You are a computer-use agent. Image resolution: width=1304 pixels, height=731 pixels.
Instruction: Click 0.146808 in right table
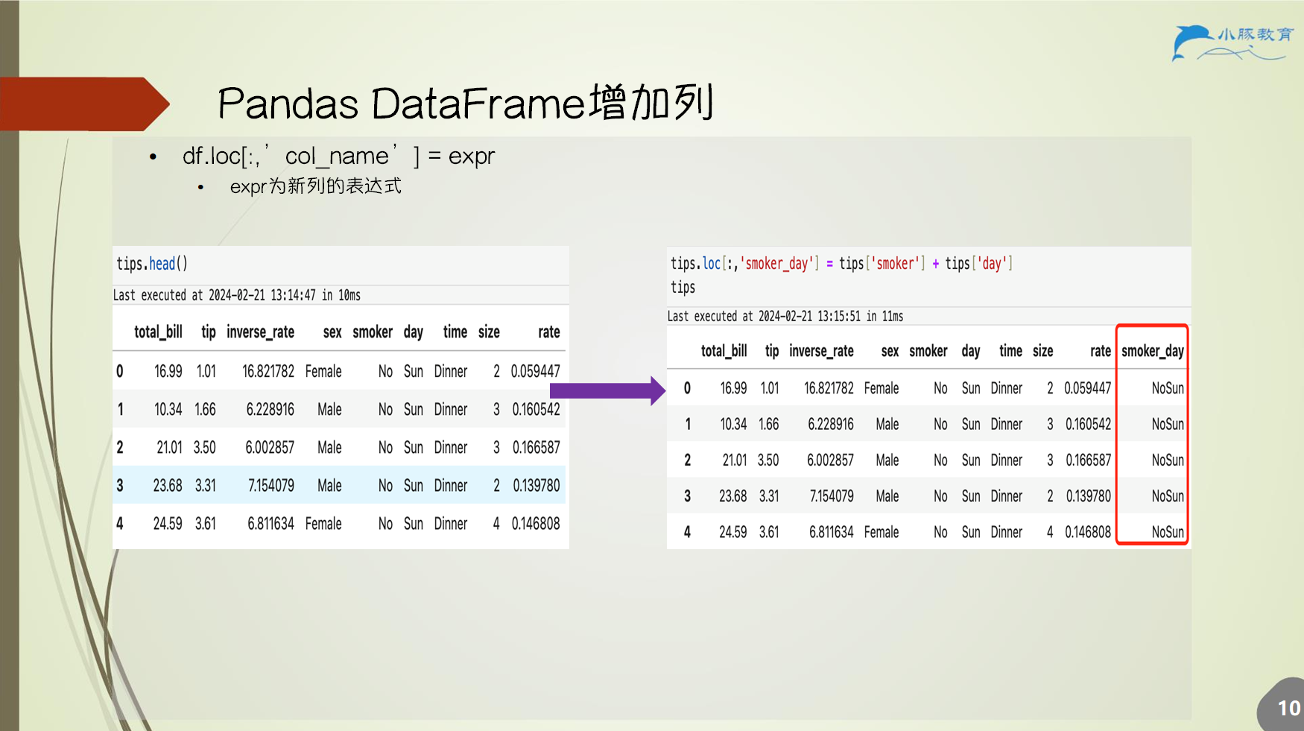pyautogui.click(x=1087, y=532)
